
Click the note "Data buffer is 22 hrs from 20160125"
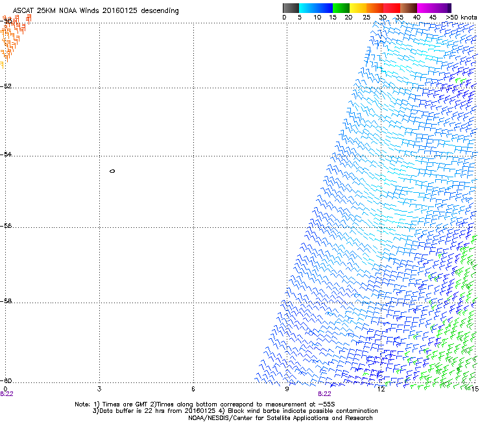pos(154,411)
